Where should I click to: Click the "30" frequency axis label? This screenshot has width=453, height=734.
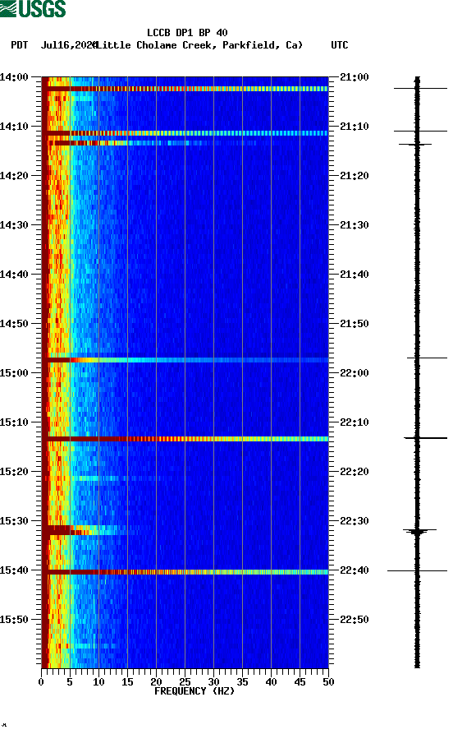(213, 682)
